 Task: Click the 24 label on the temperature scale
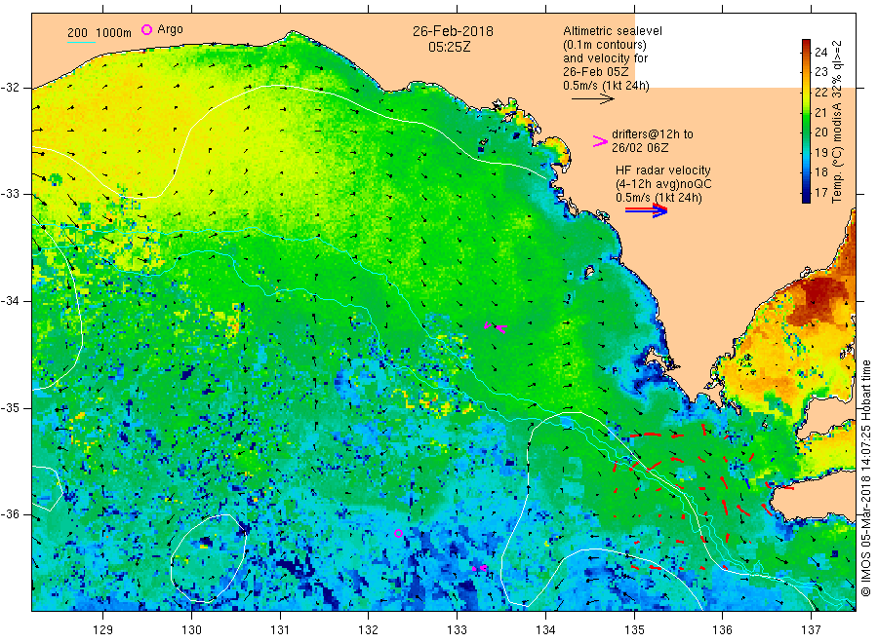click(x=820, y=53)
